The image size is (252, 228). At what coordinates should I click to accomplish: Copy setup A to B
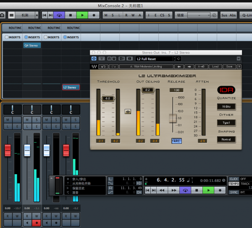pos(201,66)
